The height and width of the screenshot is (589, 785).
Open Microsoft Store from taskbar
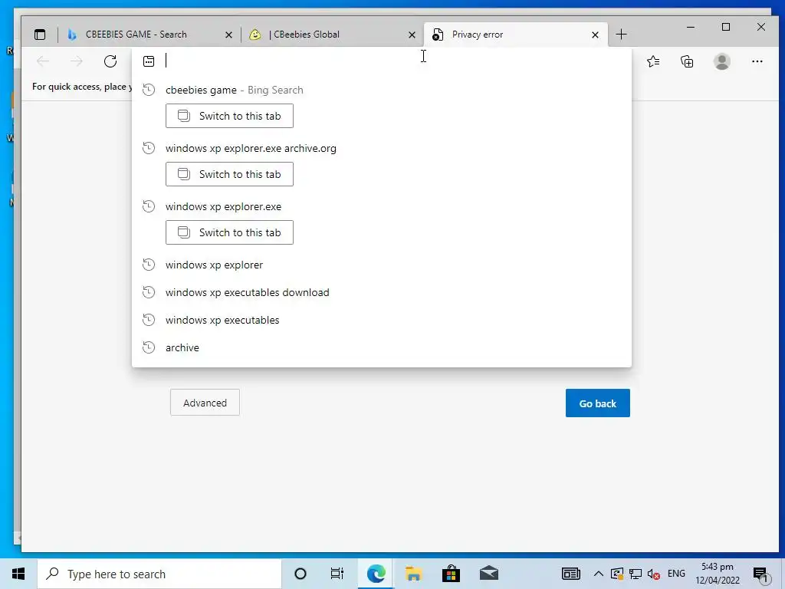[x=451, y=574]
